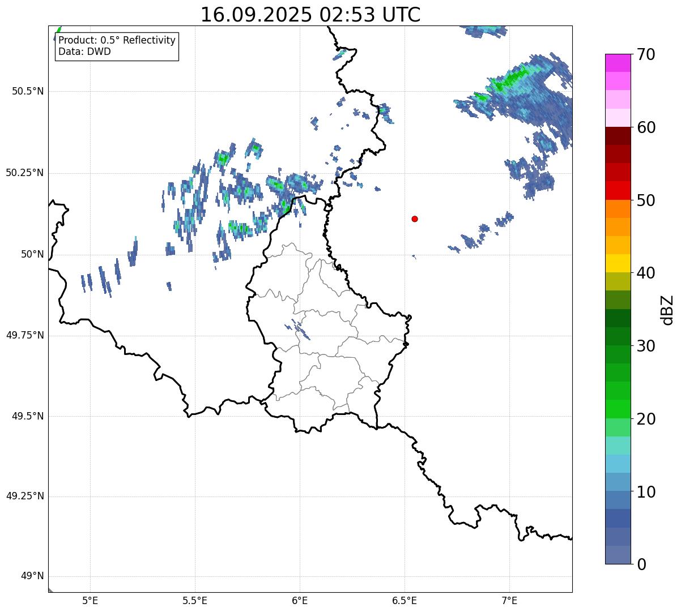Select the dark maroon swatch below 60
This screenshot has width=681, height=612.
coord(618,136)
